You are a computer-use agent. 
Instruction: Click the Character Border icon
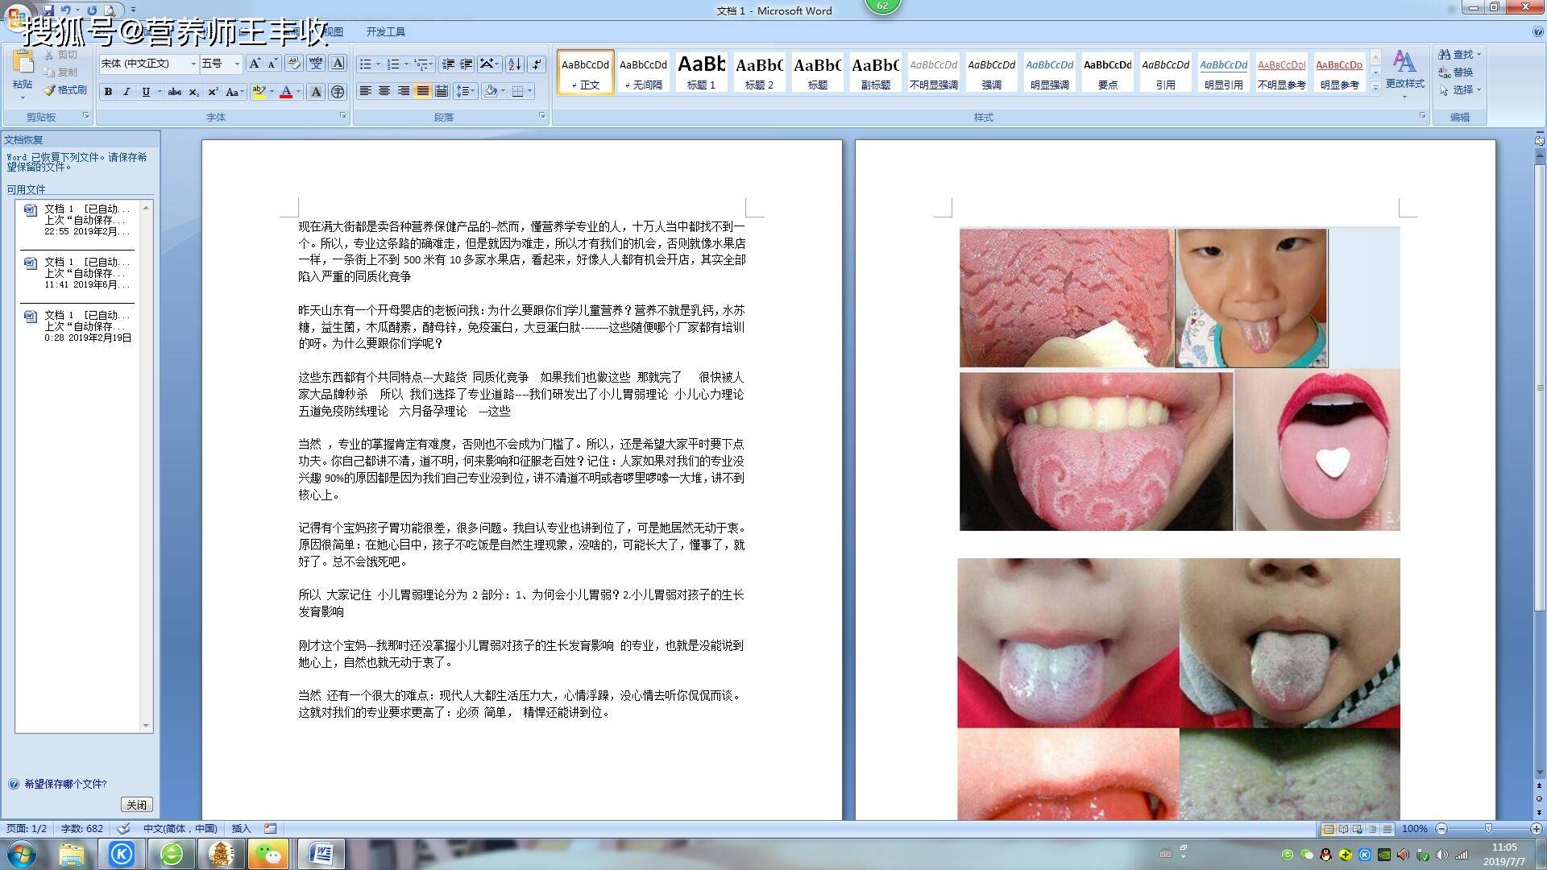coord(338,64)
